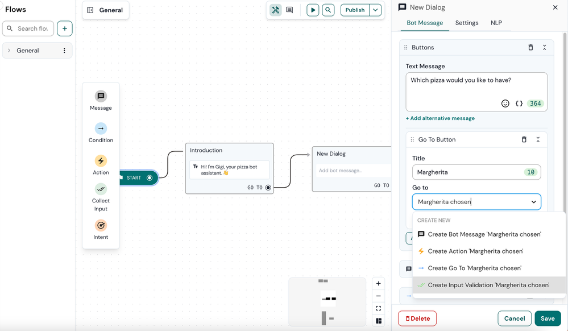Choose the Collect Input node icon
This screenshot has height=331, width=568.
tap(101, 189)
